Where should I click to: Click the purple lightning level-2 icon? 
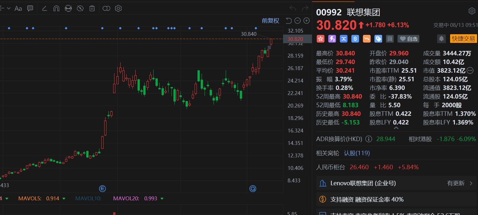(332, 39)
